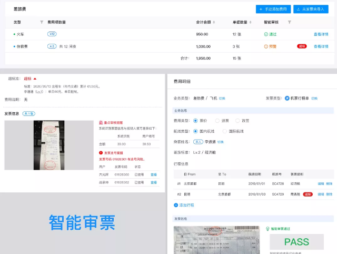Screen dimensions: 337x254
Task: Click the blue plus icon 添加行程
Action: pos(176,205)
